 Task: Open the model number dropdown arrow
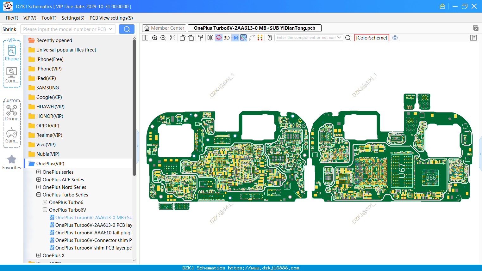(110, 29)
